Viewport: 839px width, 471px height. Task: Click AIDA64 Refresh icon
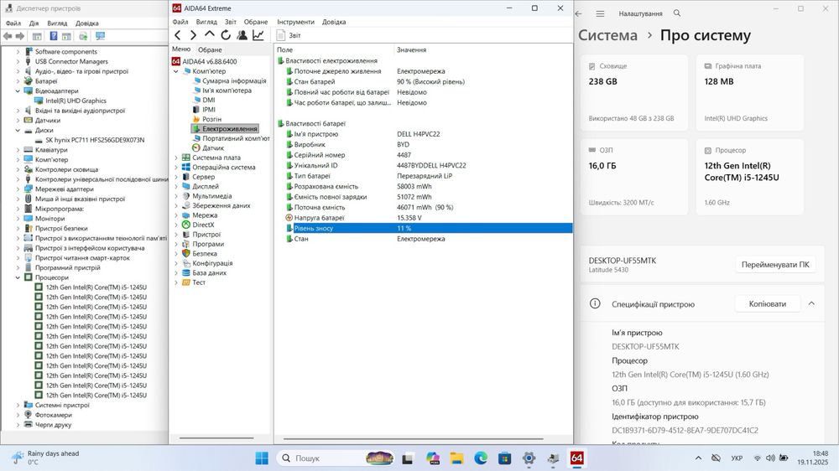(x=226, y=35)
